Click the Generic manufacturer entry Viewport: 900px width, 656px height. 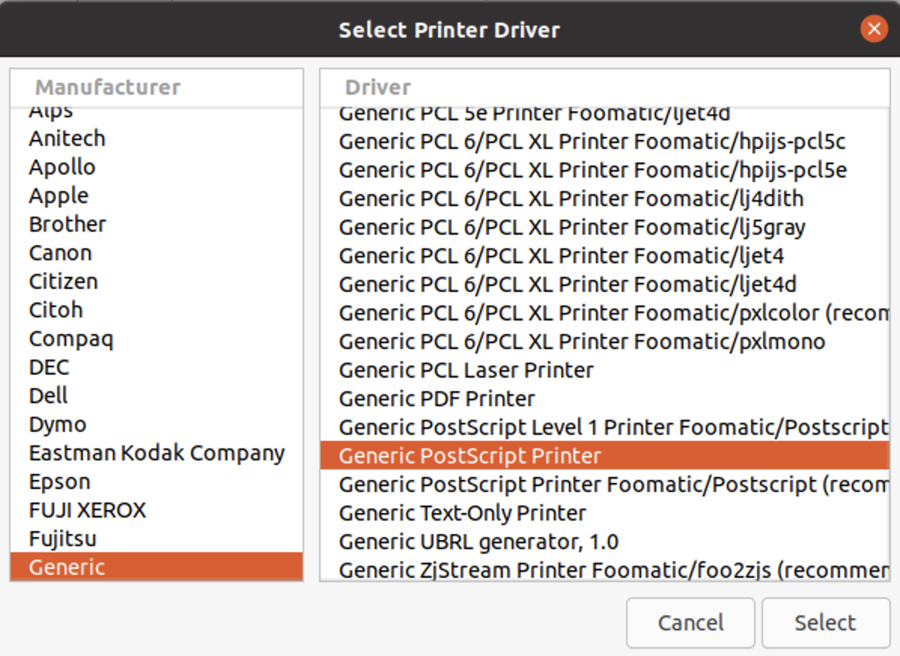(x=67, y=567)
